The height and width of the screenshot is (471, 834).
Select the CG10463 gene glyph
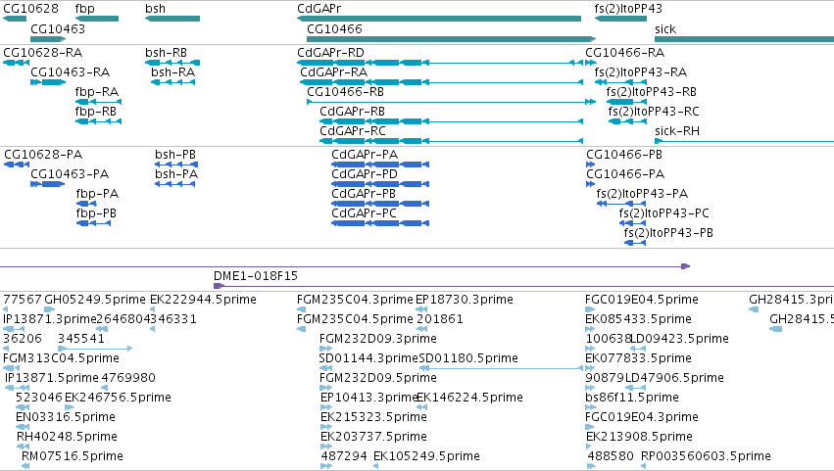pos(48,39)
